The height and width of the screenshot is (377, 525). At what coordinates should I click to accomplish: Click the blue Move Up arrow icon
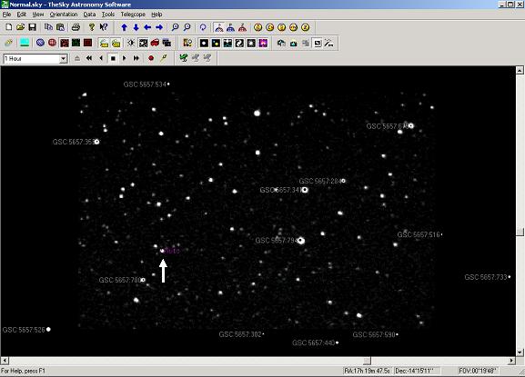pos(125,27)
